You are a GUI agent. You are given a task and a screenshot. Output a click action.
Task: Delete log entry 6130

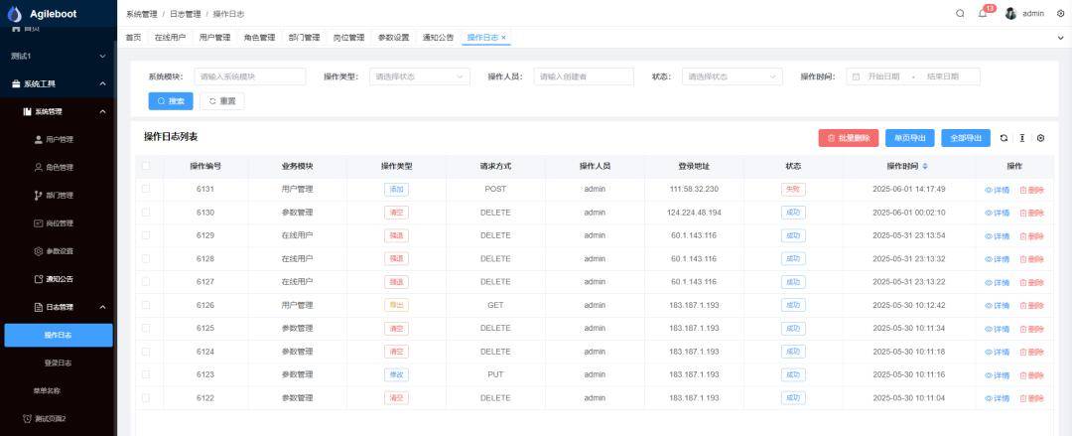pos(1031,214)
